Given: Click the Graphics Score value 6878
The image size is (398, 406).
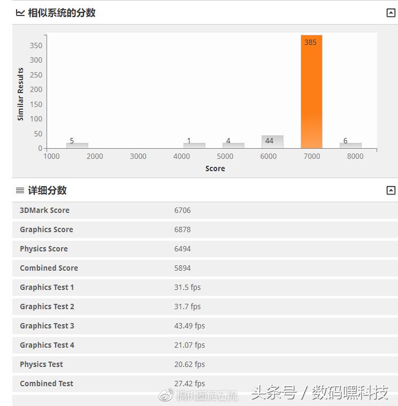Looking at the screenshot, I should (x=182, y=229).
